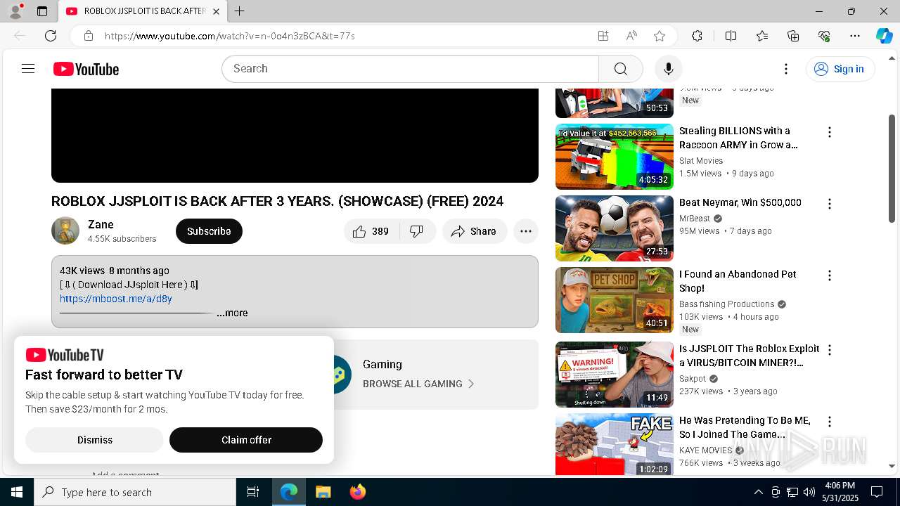Expand description with ...more

coord(232,313)
